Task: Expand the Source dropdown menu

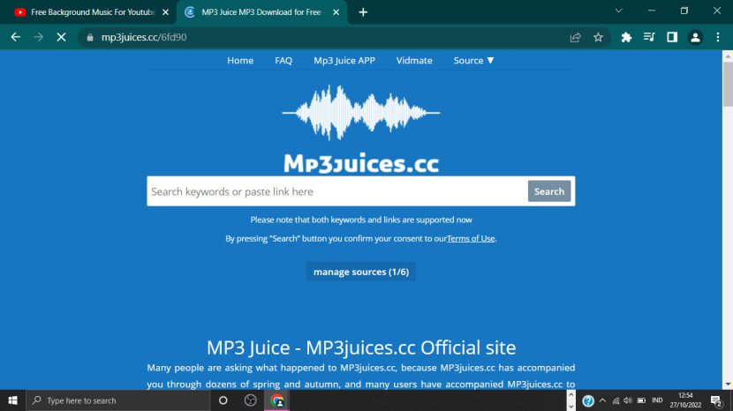Action: 473,60
